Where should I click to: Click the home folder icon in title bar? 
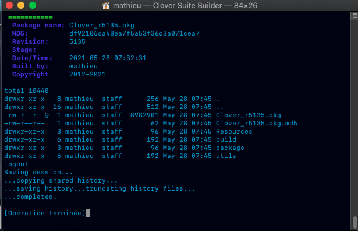[106, 5]
